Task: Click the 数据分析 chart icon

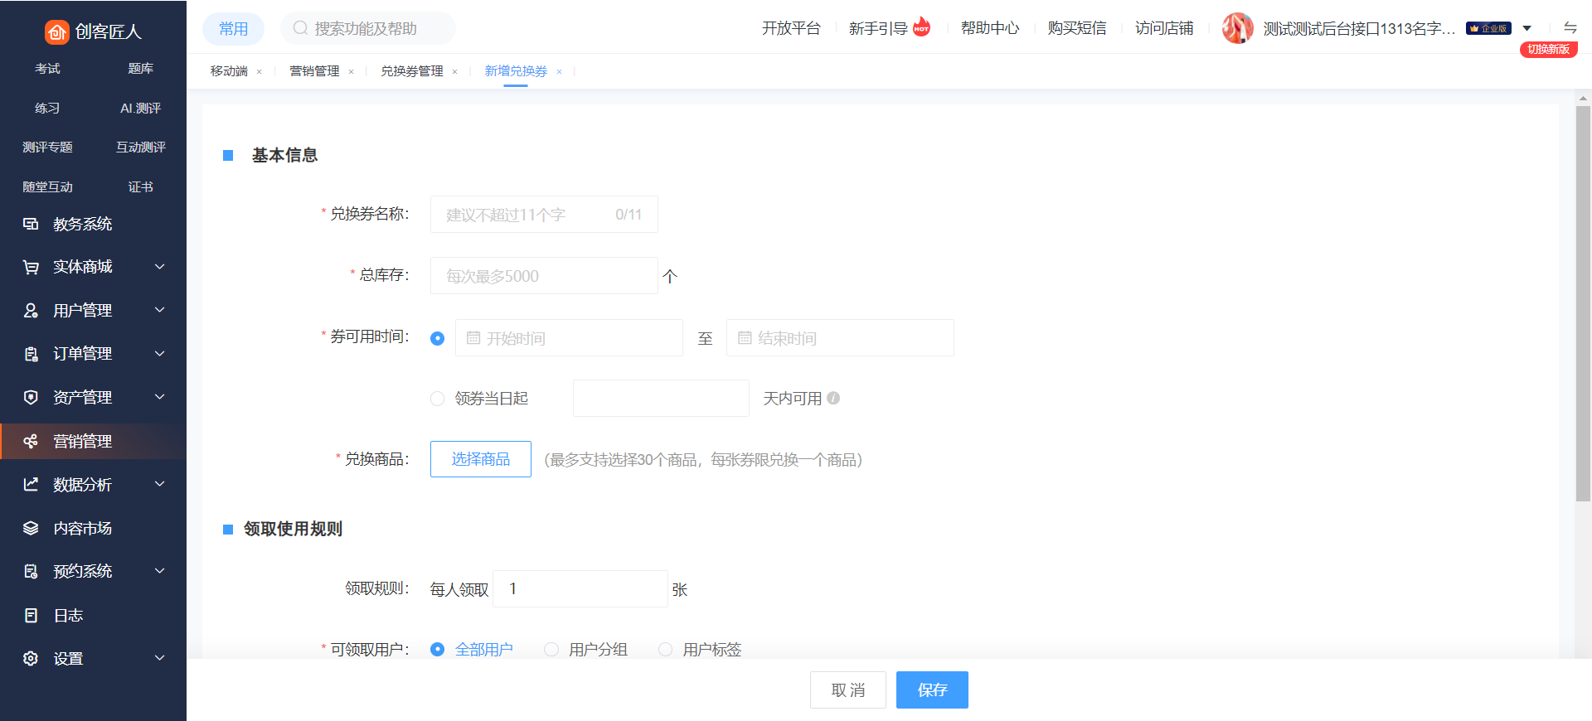Action: (x=31, y=484)
